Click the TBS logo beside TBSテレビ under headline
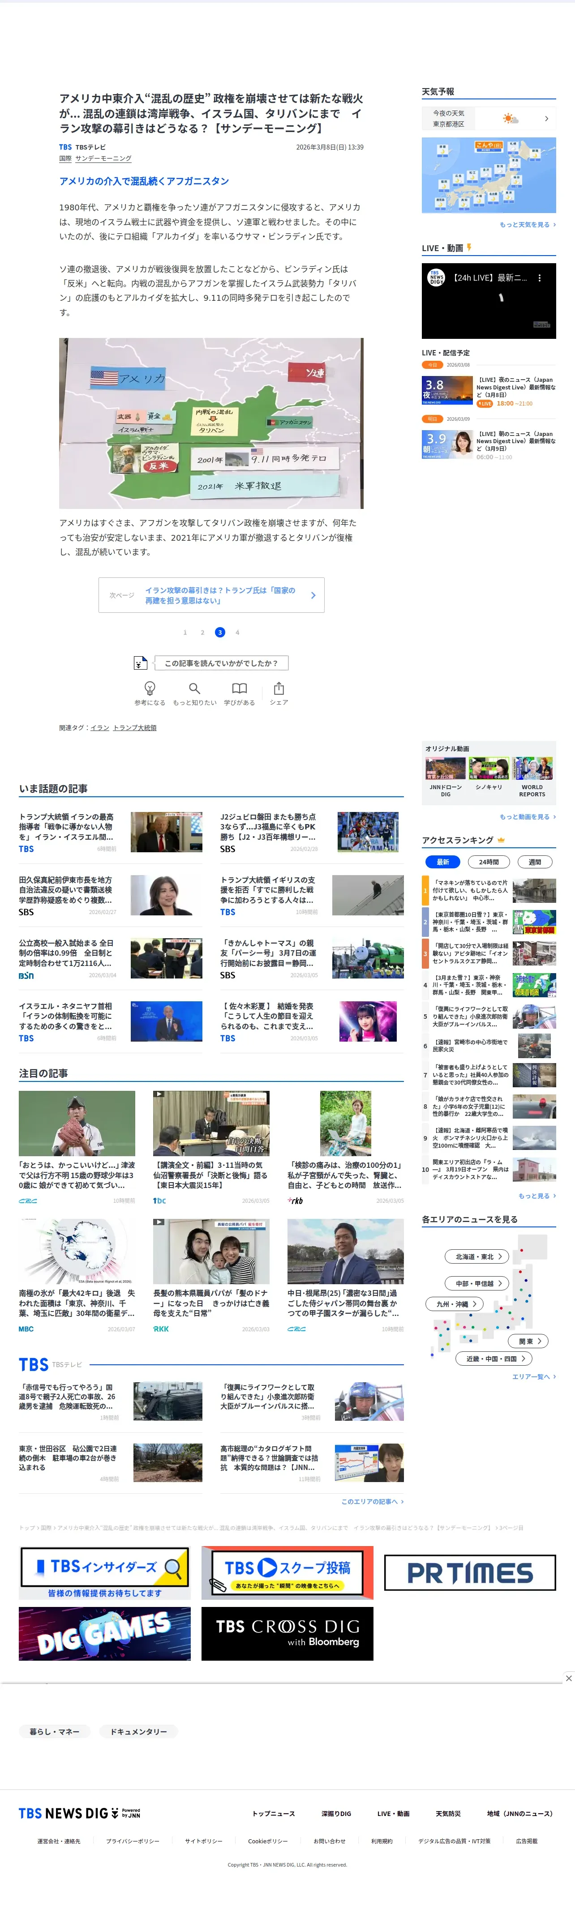The image size is (575, 1927). 65,147
